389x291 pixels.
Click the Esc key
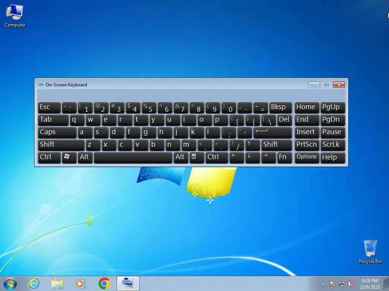pos(49,108)
